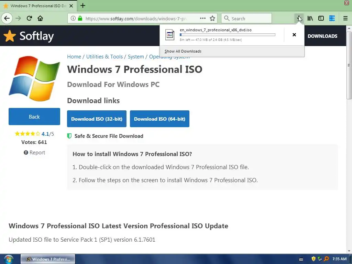The width and height of the screenshot is (352, 264).
Task: Click the Softlay logo
Action: point(29,36)
